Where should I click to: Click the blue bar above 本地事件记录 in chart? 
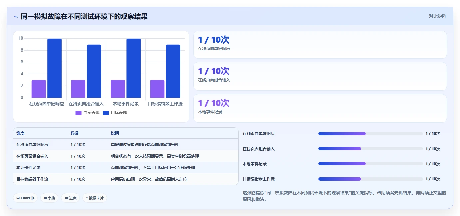point(133,68)
